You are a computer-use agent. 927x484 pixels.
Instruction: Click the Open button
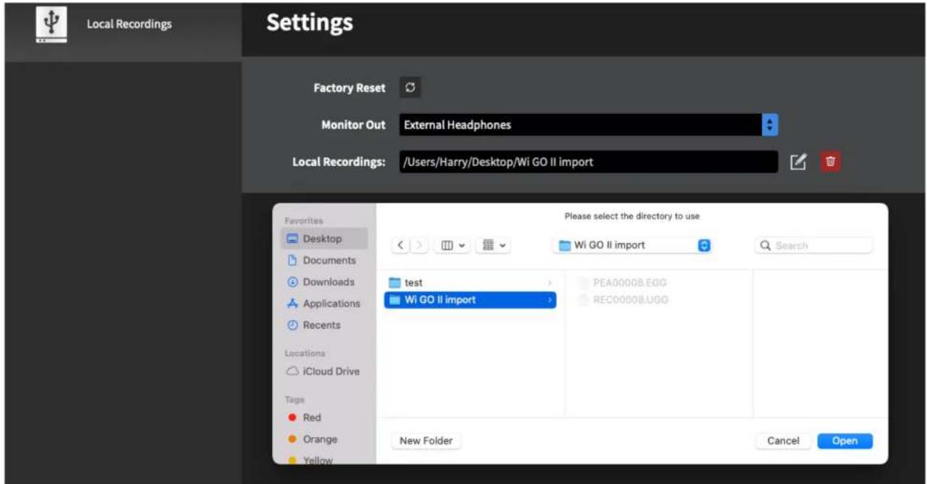tap(845, 441)
